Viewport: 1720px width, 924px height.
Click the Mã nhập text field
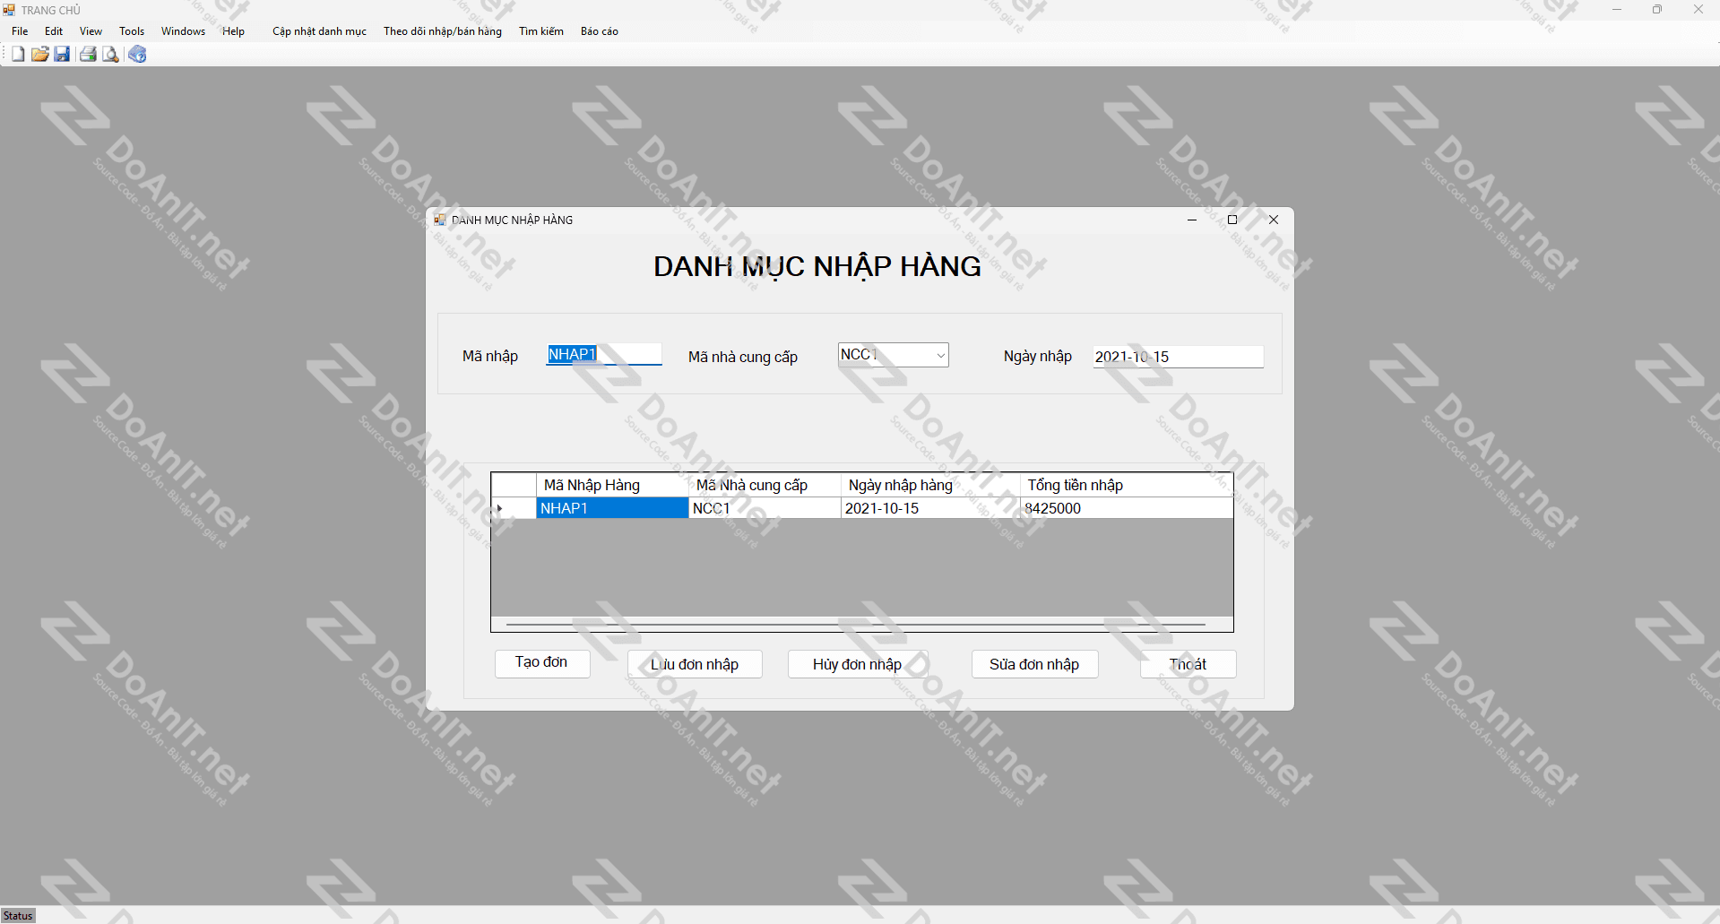[604, 355]
